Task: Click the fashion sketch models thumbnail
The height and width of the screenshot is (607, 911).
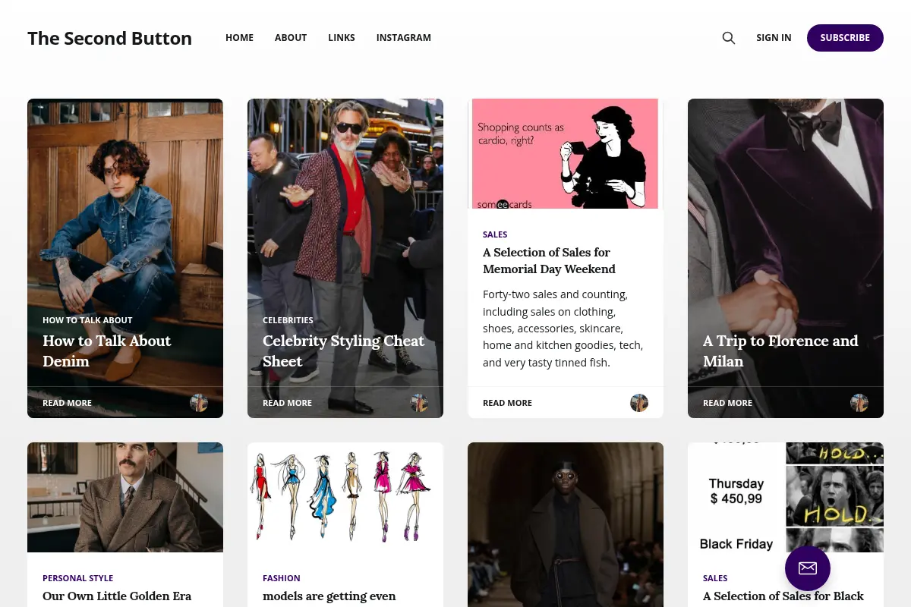Action: coord(345,498)
